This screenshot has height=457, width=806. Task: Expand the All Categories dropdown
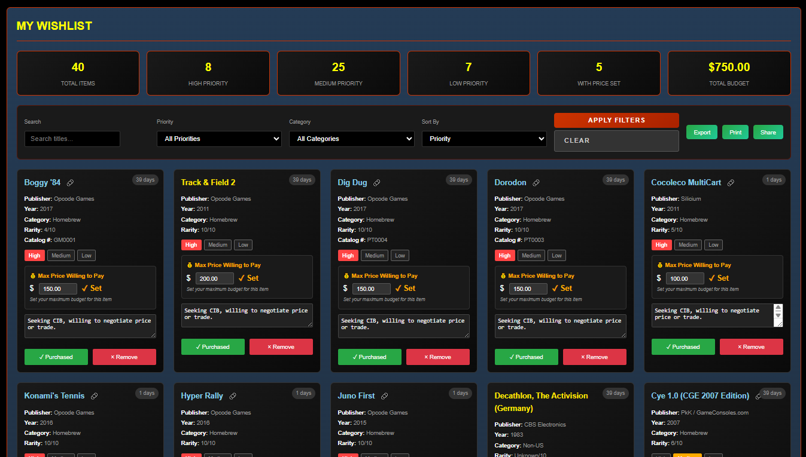(x=351, y=139)
